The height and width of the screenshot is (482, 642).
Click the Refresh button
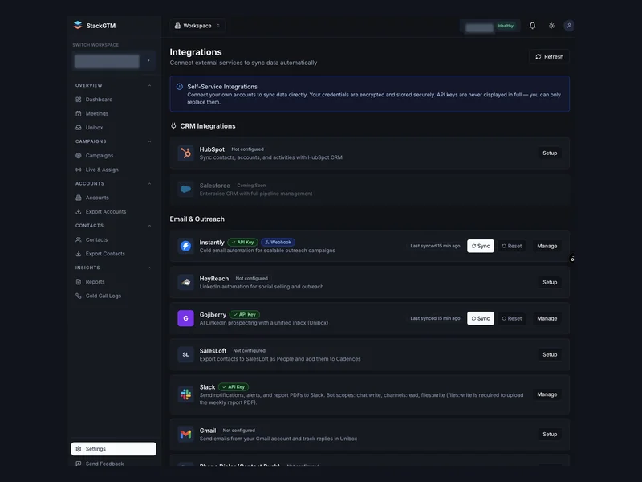549,56
